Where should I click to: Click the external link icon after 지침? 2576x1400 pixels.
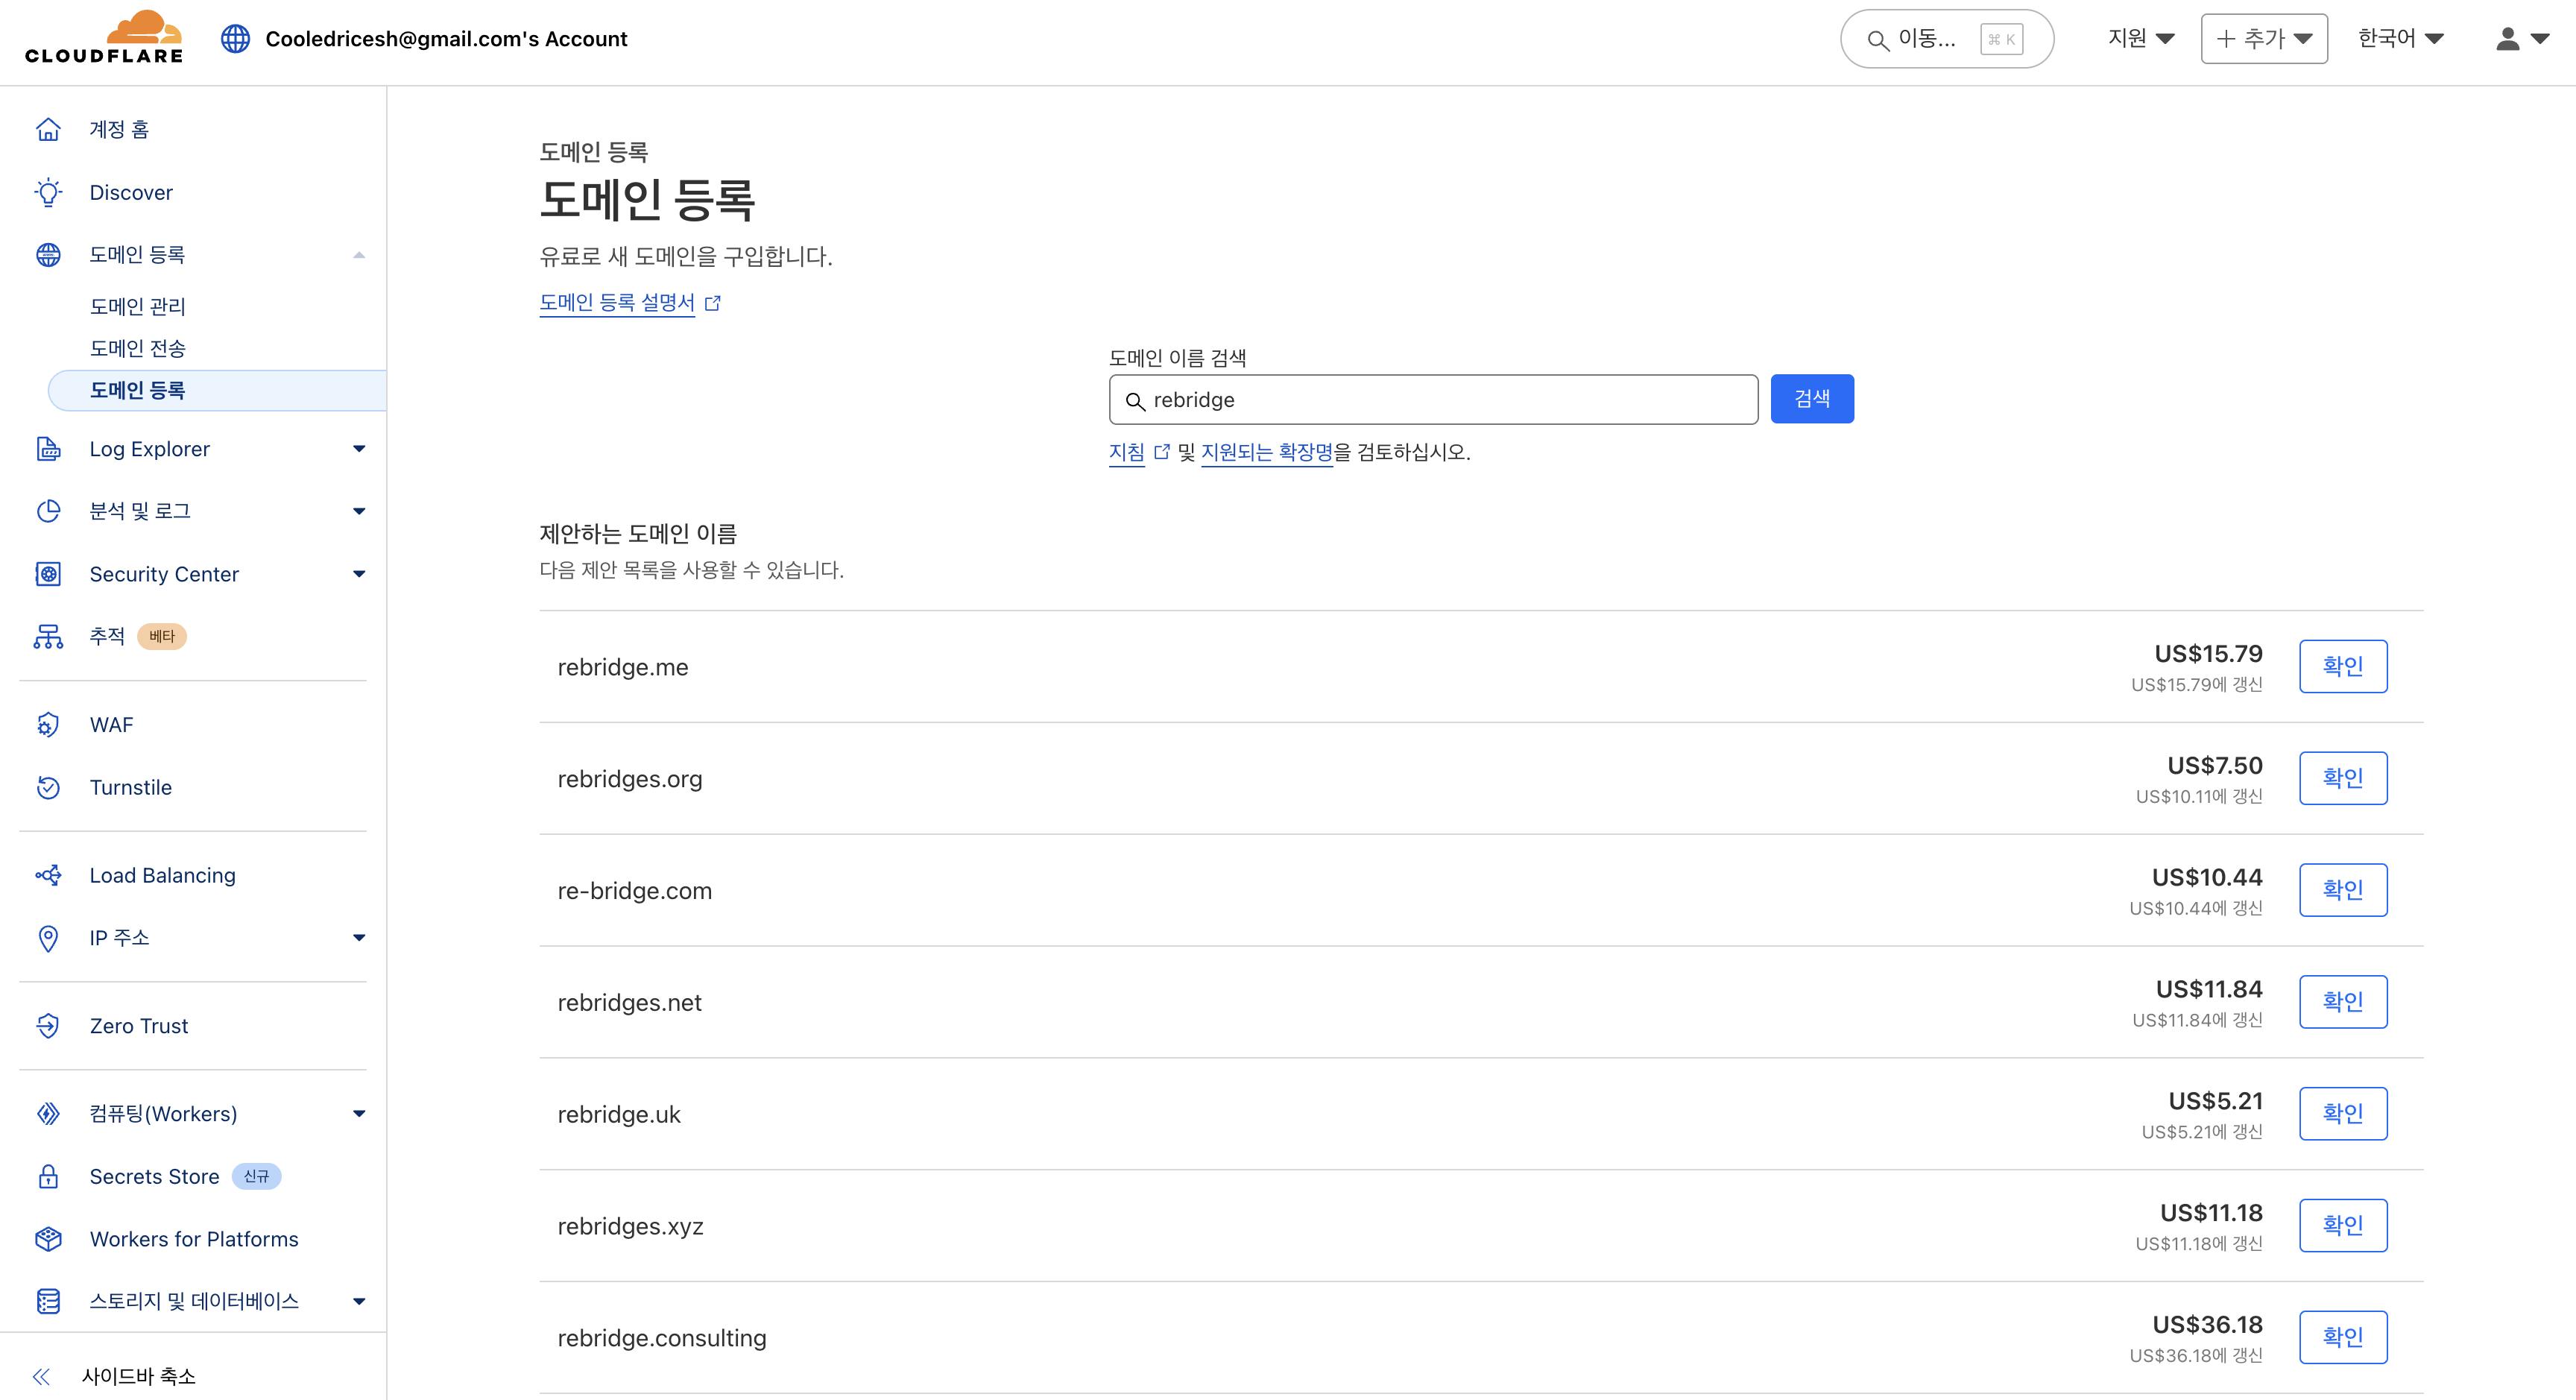tap(1161, 452)
